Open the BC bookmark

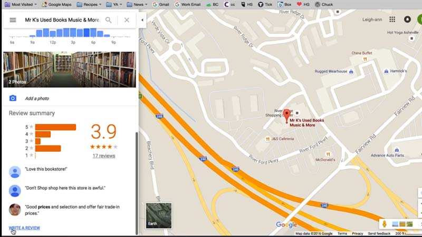pos(213,4)
